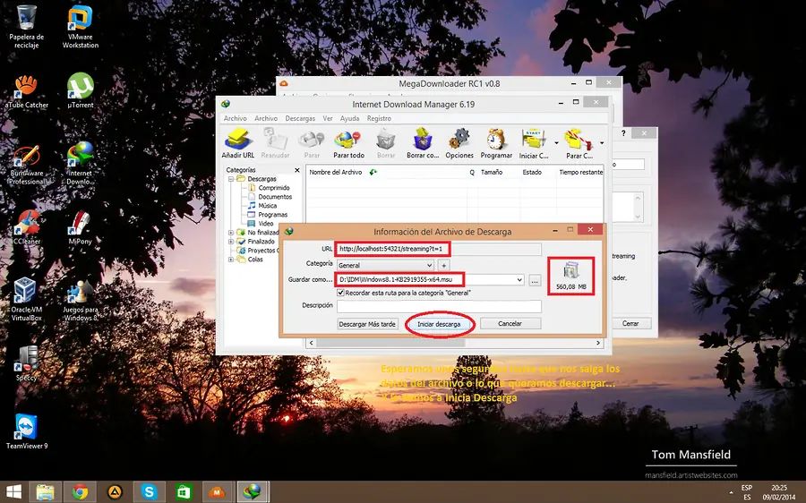Open the Windows Store taskbar icon
The height and width of the screenshot is (503, 806).
point(184,492)
